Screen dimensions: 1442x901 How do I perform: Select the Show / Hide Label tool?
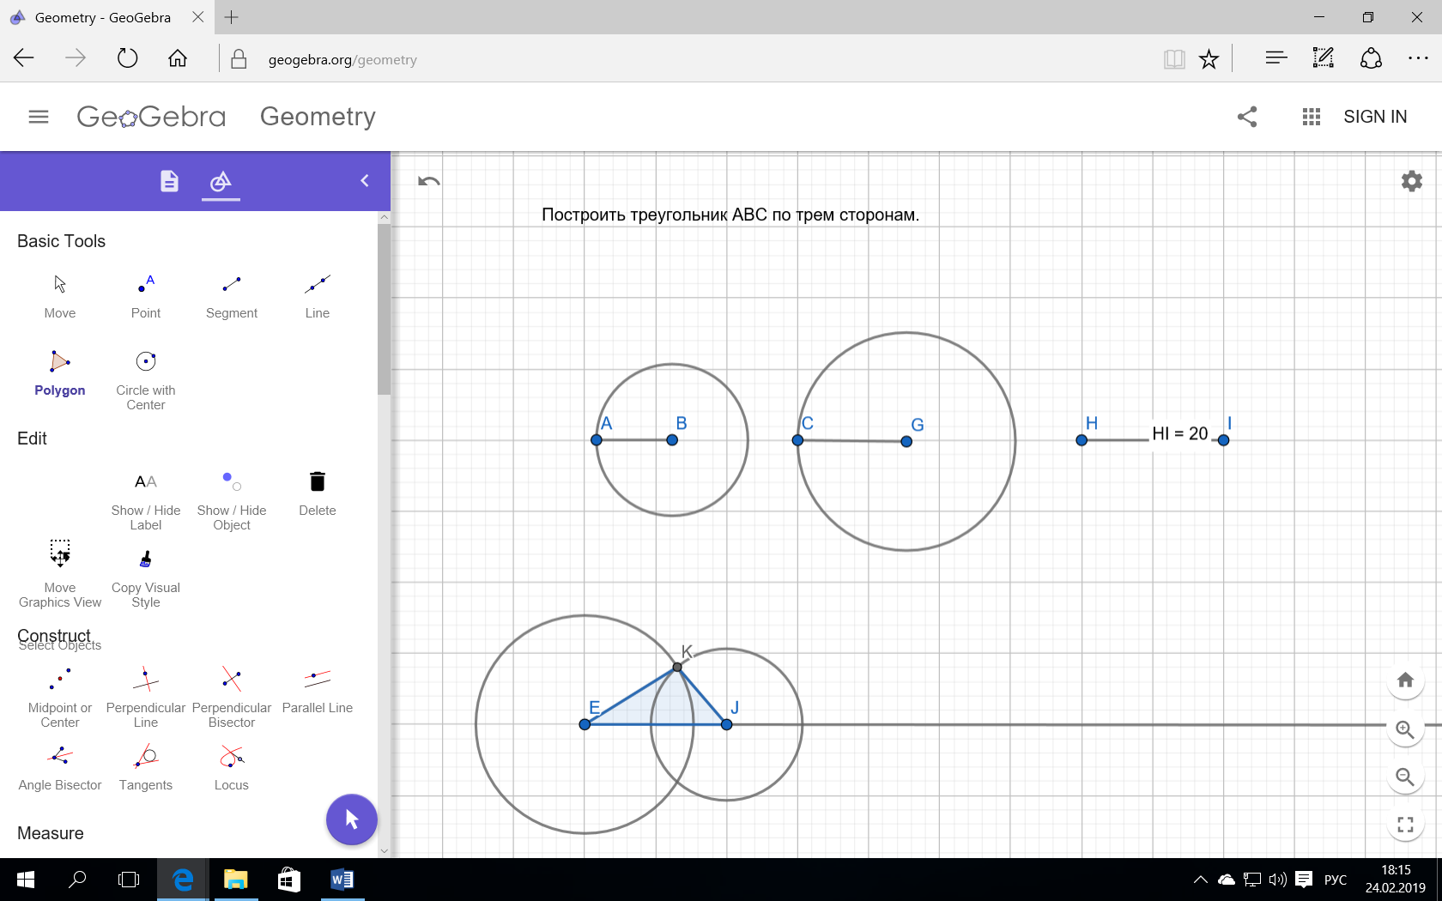click(146, 500)
